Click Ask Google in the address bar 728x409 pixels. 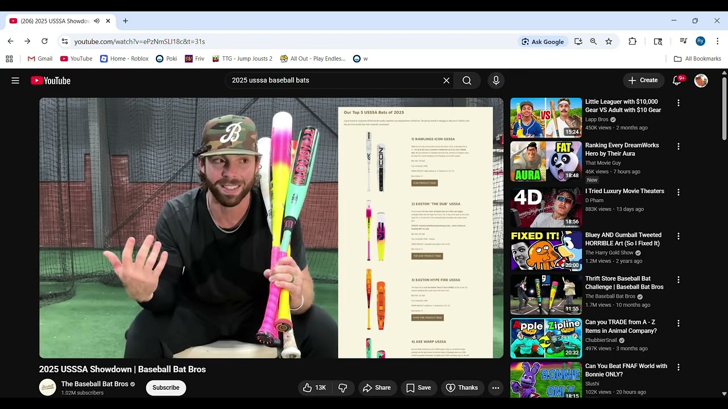point(543,41)
